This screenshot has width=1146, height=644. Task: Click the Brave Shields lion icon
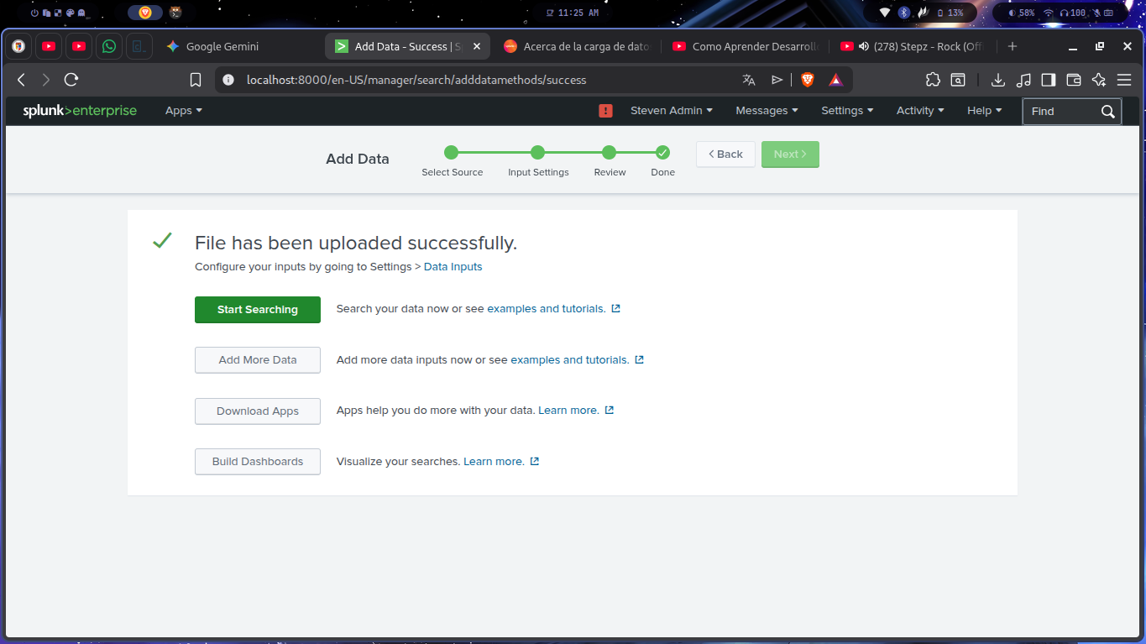808,80
